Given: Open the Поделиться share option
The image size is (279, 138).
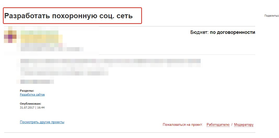Looking at the screenshot, I should (x=272, y=16).
